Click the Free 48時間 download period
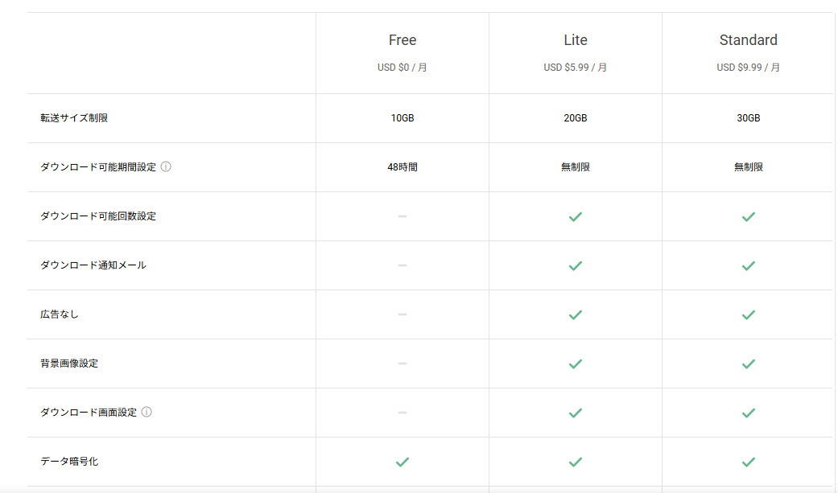Screen dimensions: 838x493 click(402, 167)
